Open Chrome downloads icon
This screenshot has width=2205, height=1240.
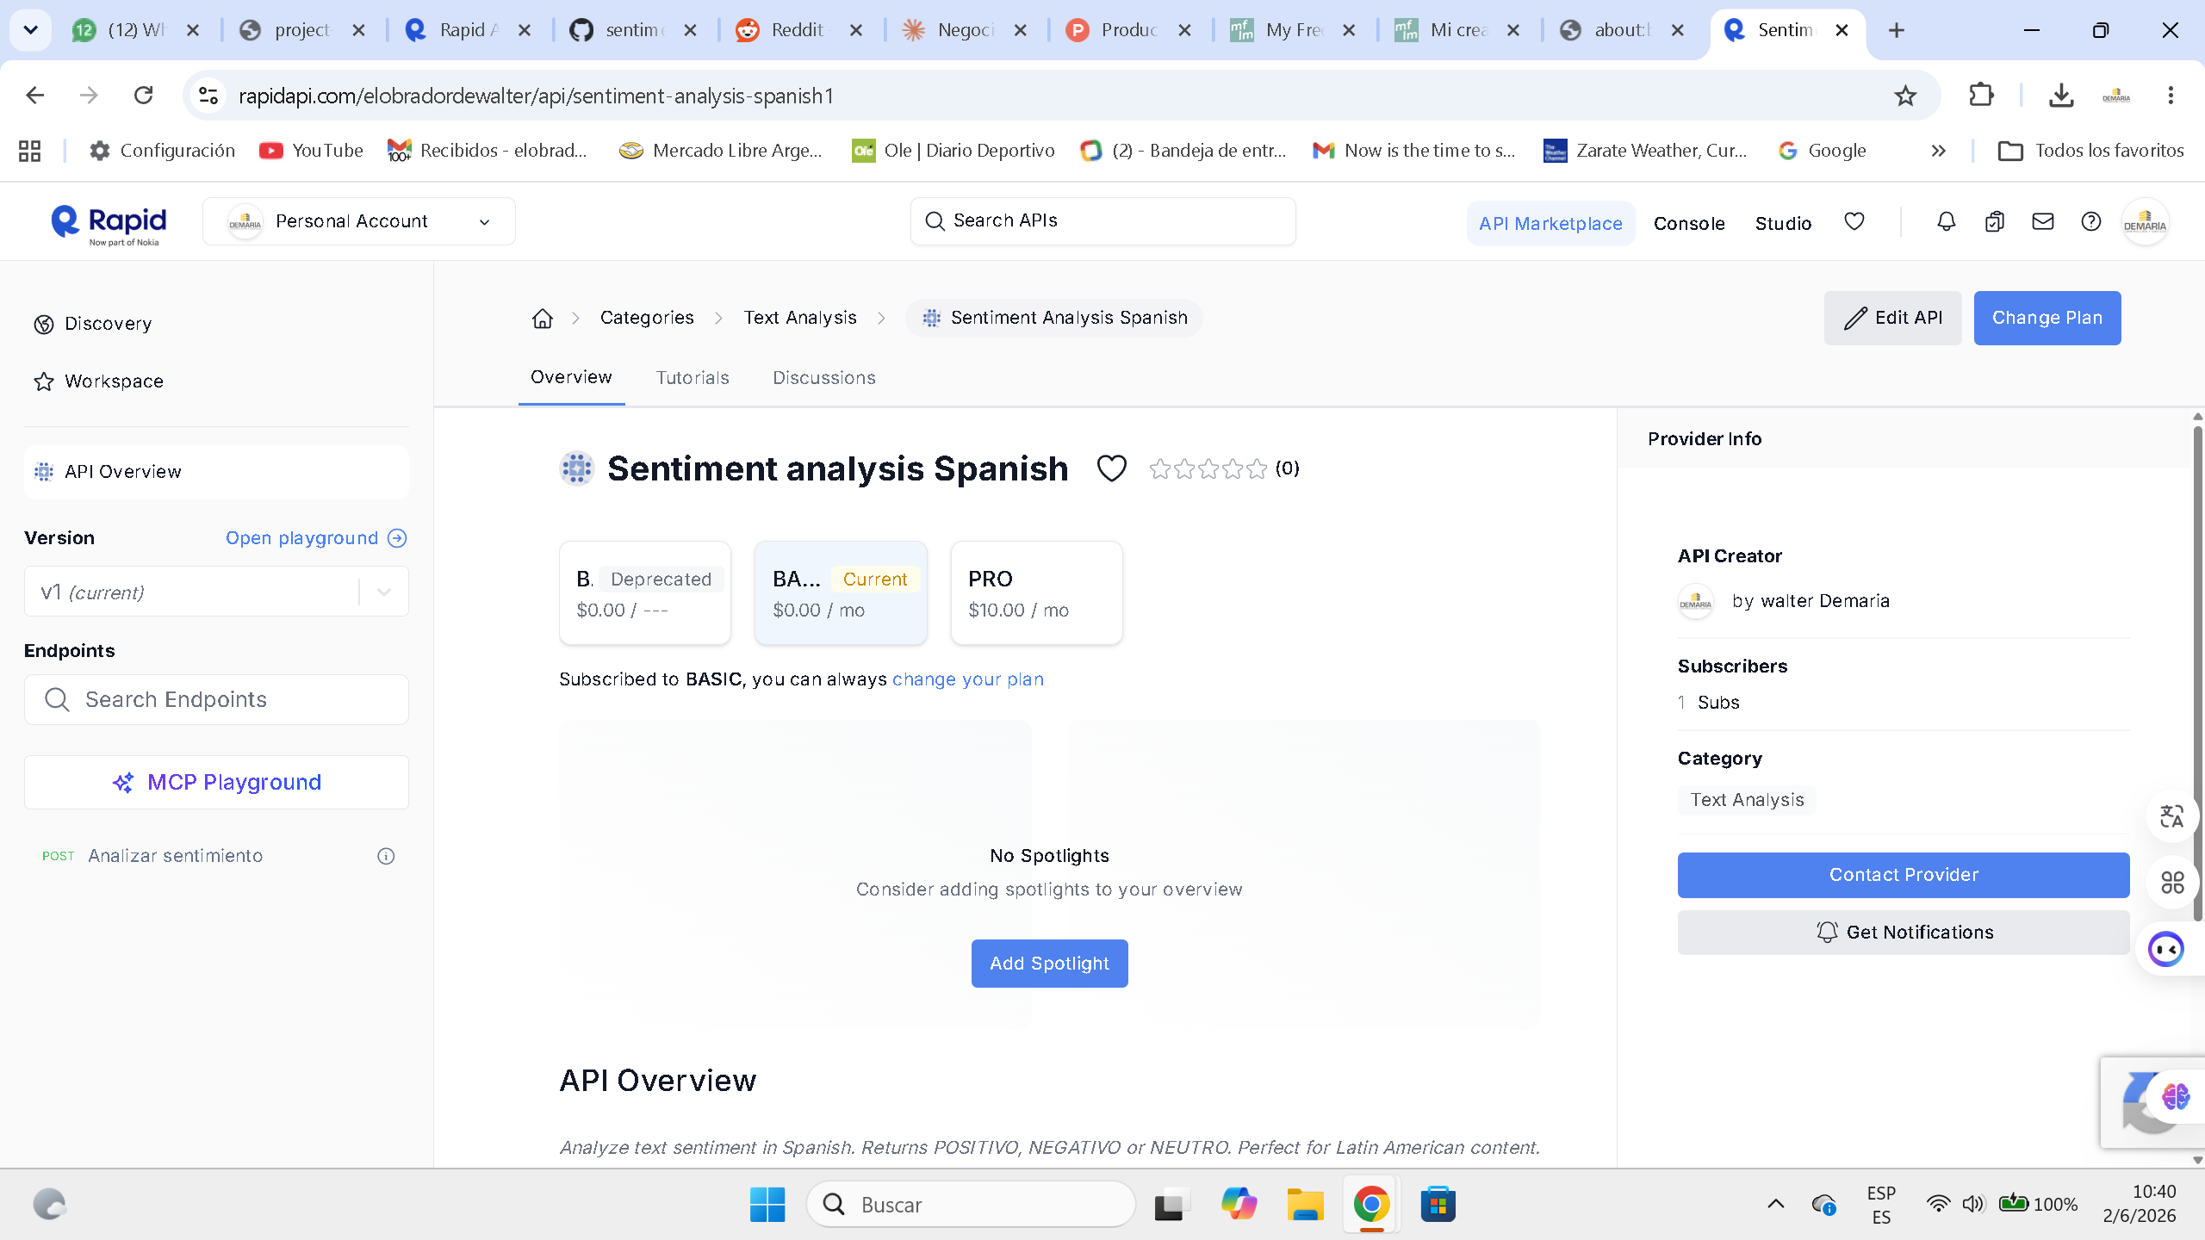pyautogui.click(x=2061, y=95)
